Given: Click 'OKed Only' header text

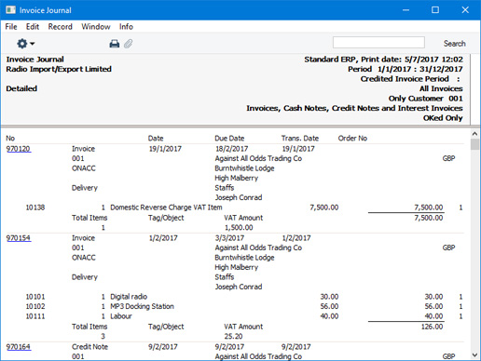Looking at the screenshot, I should click(443, 118).
